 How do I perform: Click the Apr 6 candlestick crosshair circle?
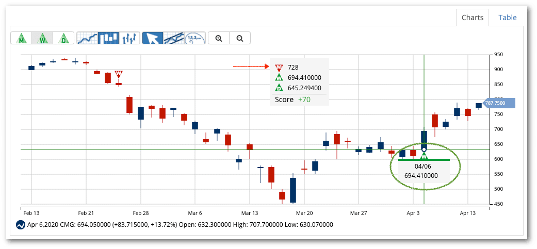click(424, 150)
